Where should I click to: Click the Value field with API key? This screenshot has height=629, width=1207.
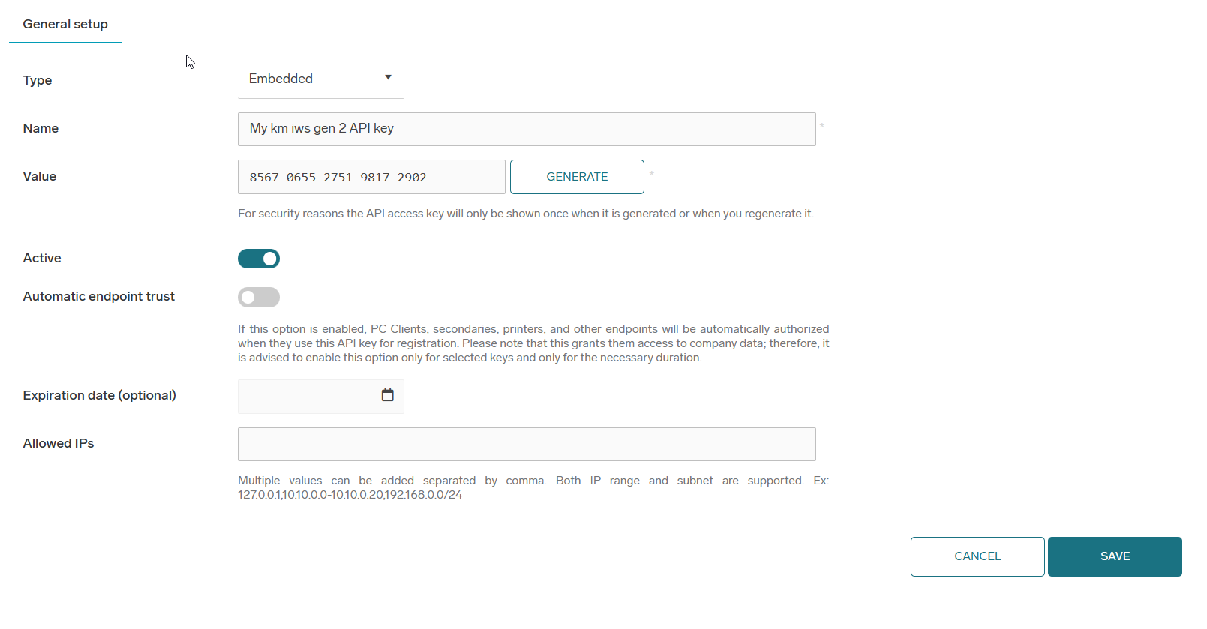(x=371, y=177)
